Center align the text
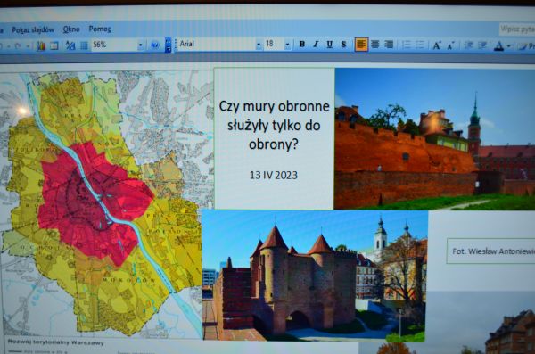Image resolution: width=535 pixels, height=354 pixels. click(375, 45)
